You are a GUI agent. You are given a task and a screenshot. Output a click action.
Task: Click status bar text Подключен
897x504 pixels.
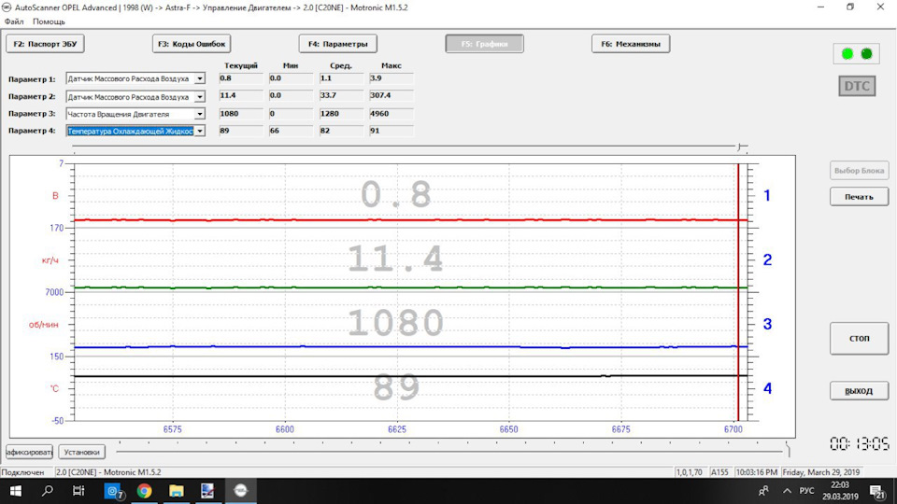click(x=22, y=472)
